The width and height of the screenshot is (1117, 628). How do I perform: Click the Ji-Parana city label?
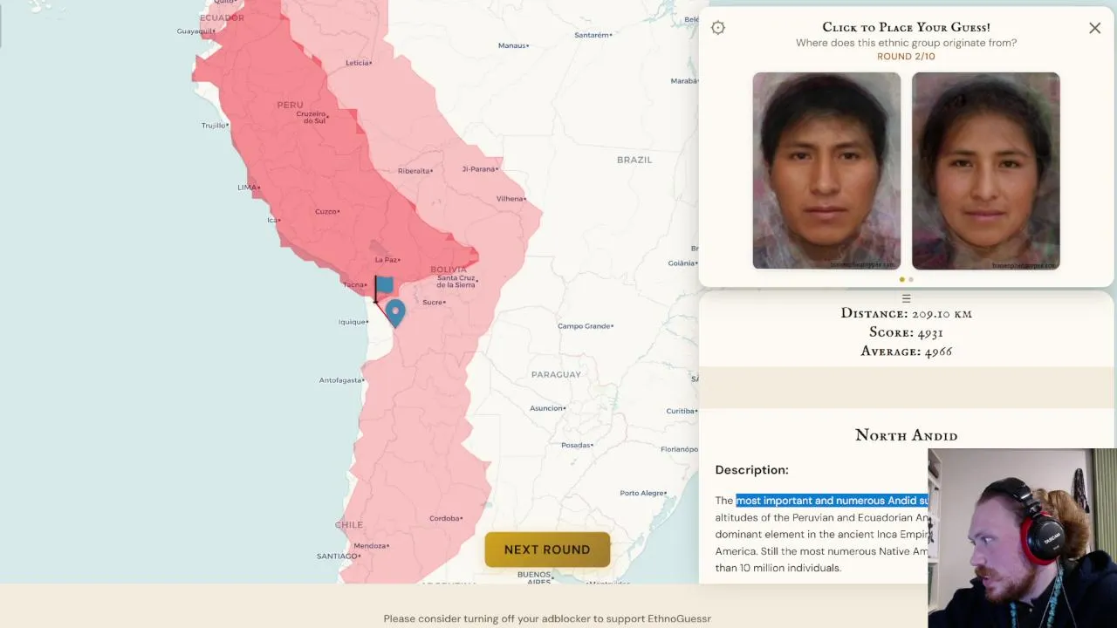479,168
